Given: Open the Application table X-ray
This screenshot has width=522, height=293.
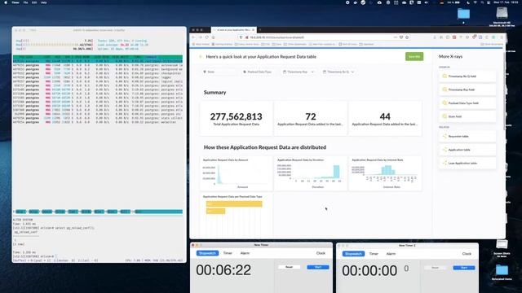Looking at the screenshot, I should click(x=467, y=150).
